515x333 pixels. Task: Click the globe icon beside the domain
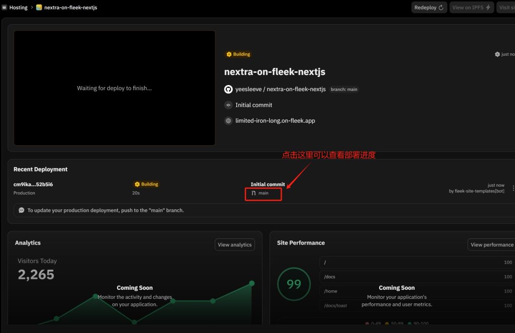(x=228, y=121)
